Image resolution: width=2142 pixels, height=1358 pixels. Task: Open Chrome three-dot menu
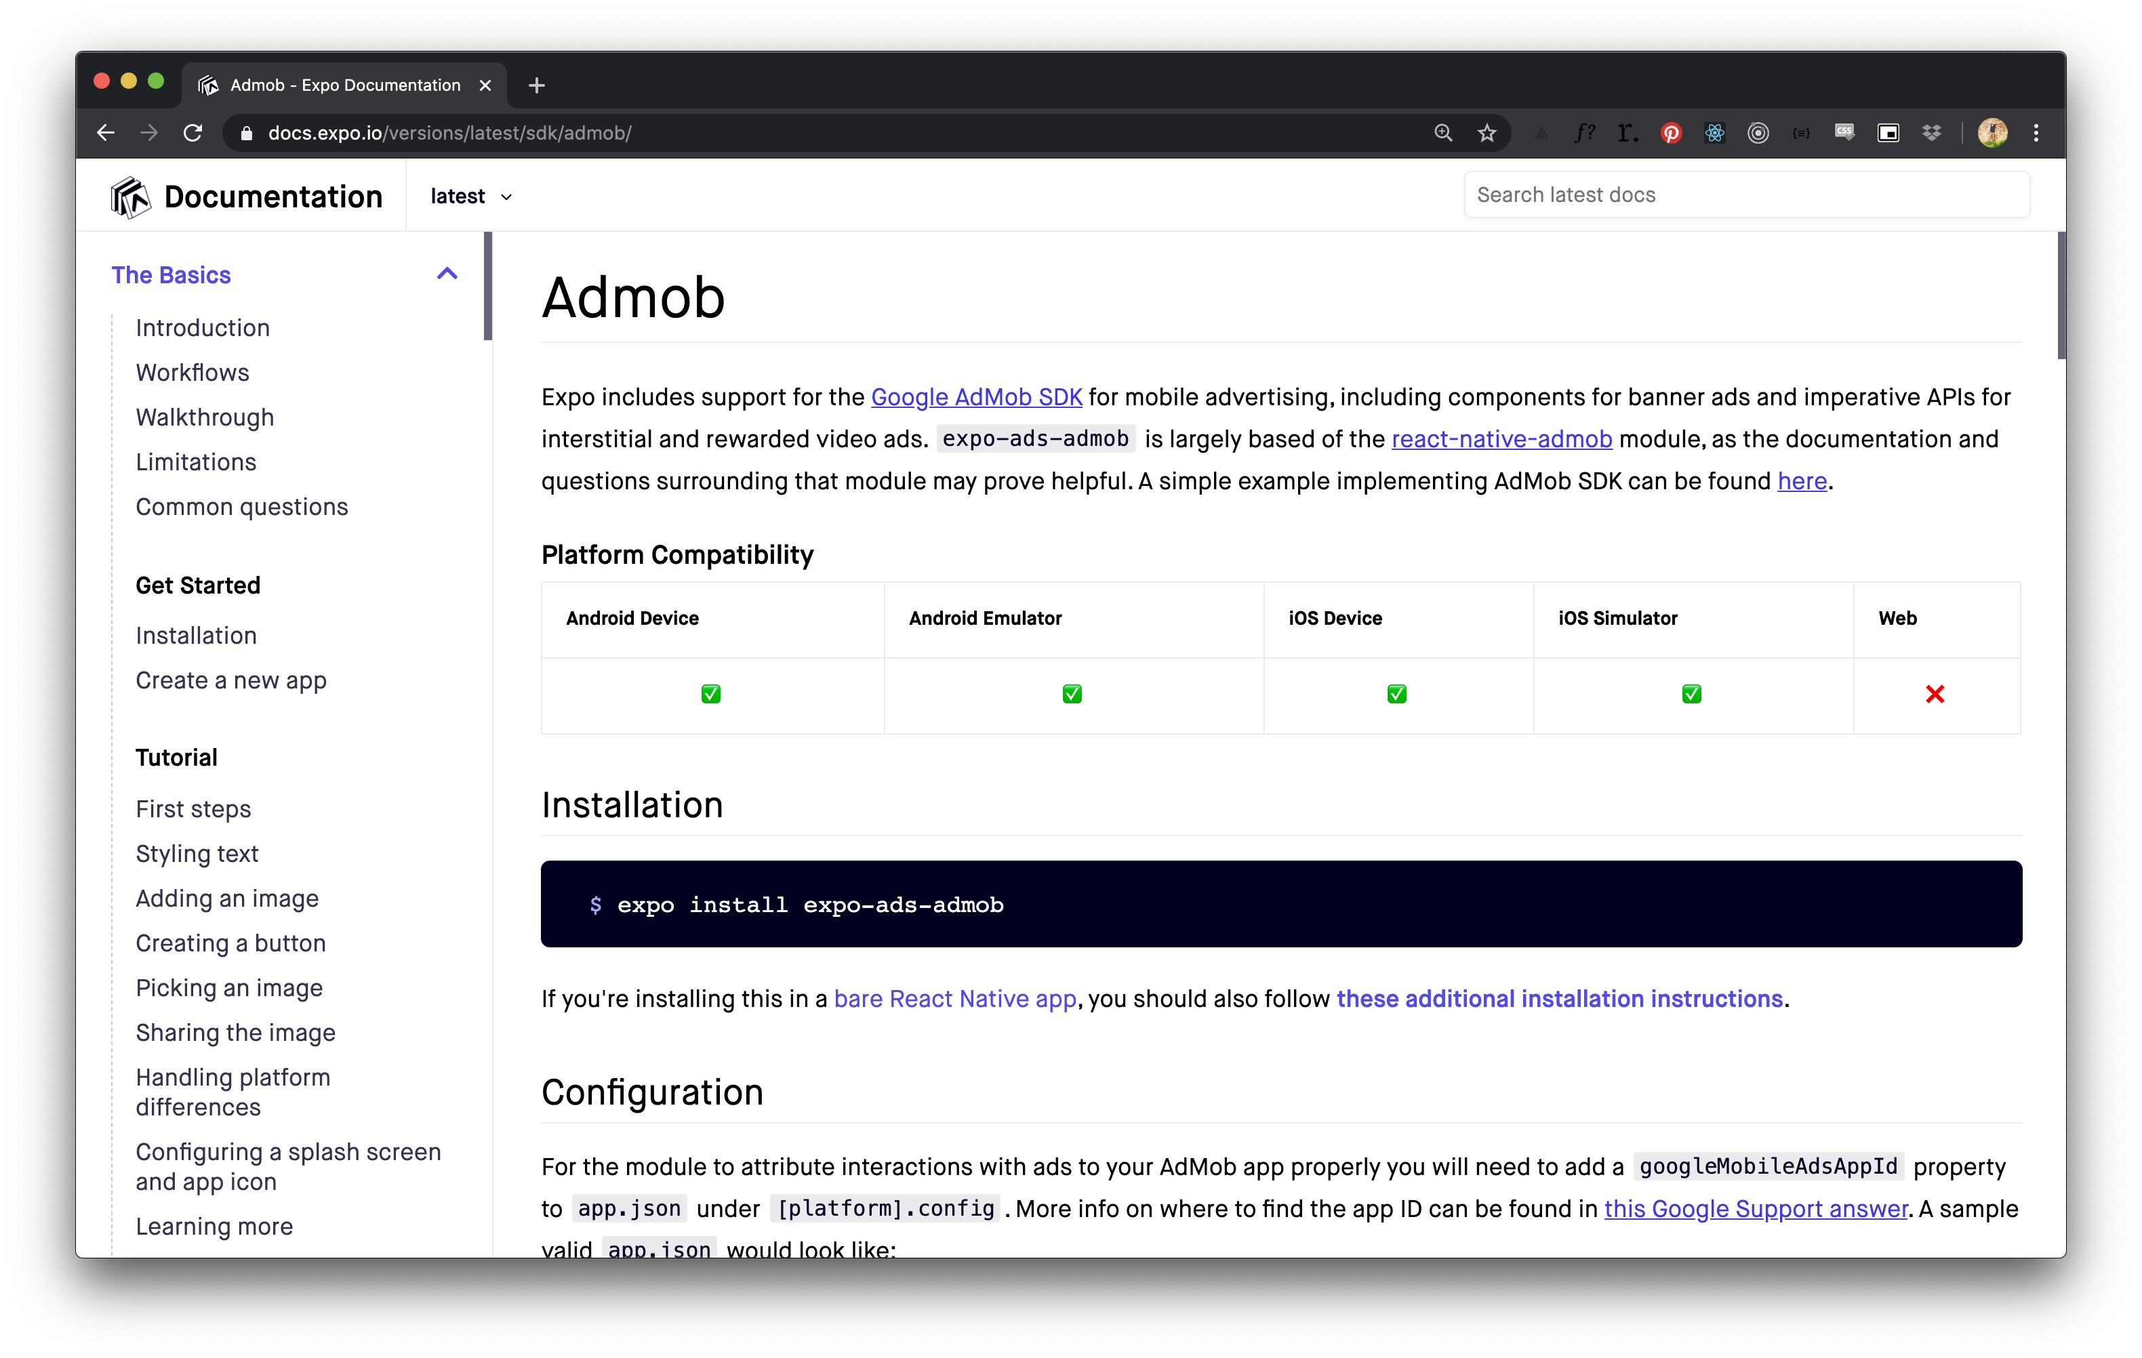[x=2036, y=133]
